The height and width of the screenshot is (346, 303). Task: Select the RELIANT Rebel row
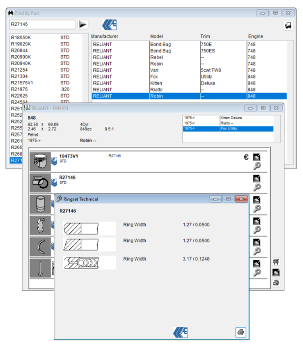pos(189,58)
